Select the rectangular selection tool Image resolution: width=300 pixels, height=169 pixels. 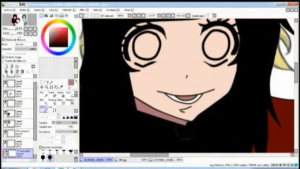click(x=42, y=83)
